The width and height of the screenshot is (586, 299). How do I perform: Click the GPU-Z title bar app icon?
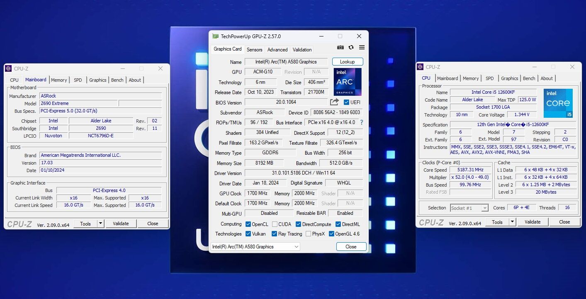215,36
